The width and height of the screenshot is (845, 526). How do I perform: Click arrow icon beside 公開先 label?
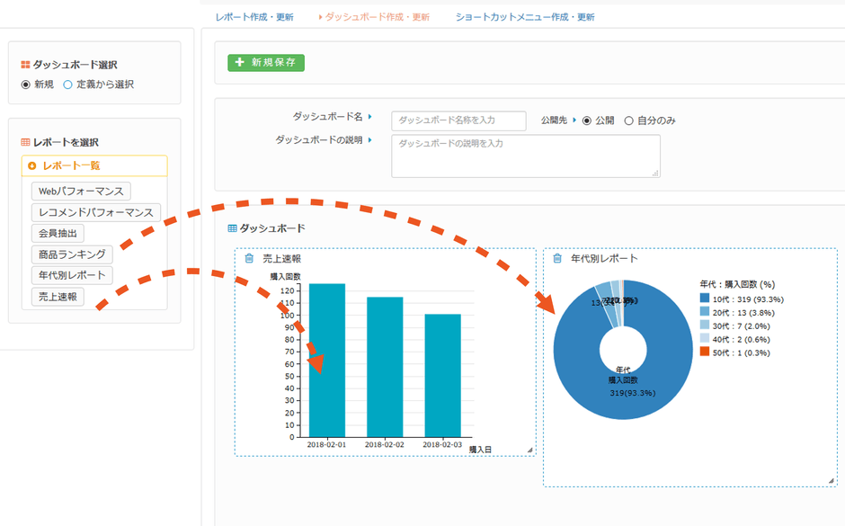point(574,120)
